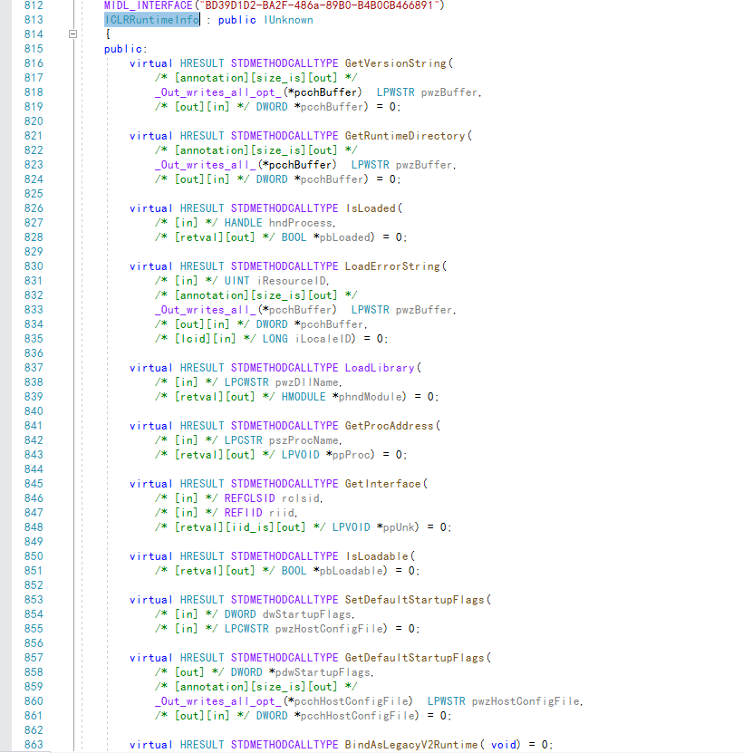743x753 pixels.
Task: Click the pbLoadable parameter name
Action: coord(351,571)
